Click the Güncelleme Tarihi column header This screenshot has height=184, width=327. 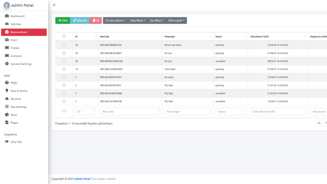point(277,36)
